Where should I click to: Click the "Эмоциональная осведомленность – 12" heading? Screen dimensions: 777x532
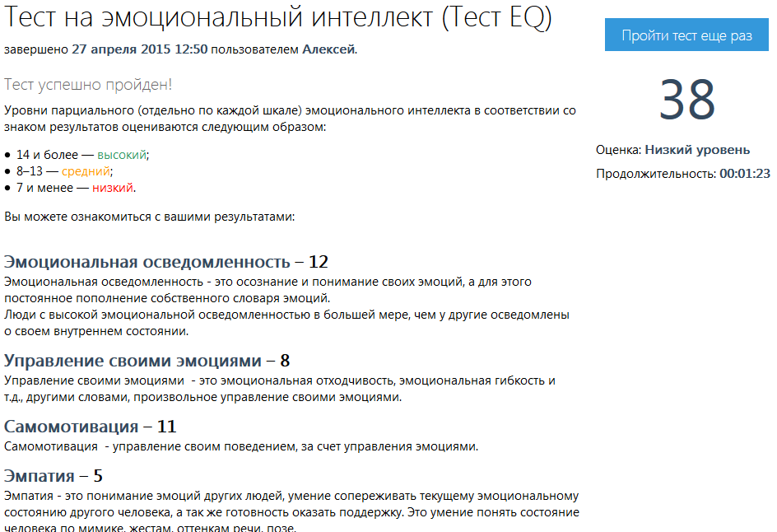click(166, 262)
